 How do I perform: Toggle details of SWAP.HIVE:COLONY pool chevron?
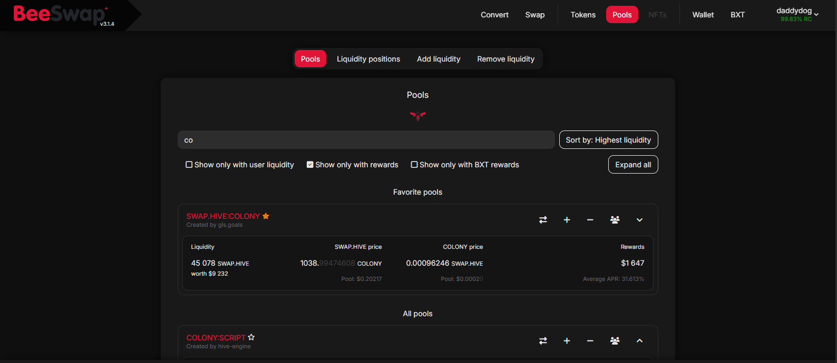pos(639,220)
